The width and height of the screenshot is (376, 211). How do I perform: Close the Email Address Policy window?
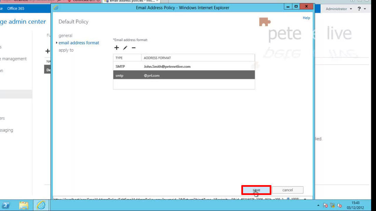(x=307, y=6)
